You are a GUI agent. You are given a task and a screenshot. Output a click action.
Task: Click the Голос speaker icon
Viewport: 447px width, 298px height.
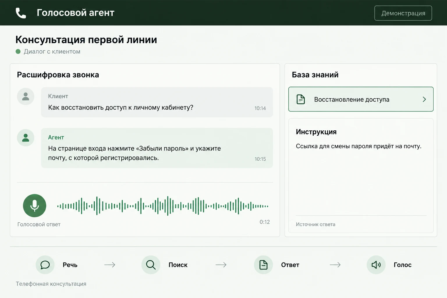point(376,265)
